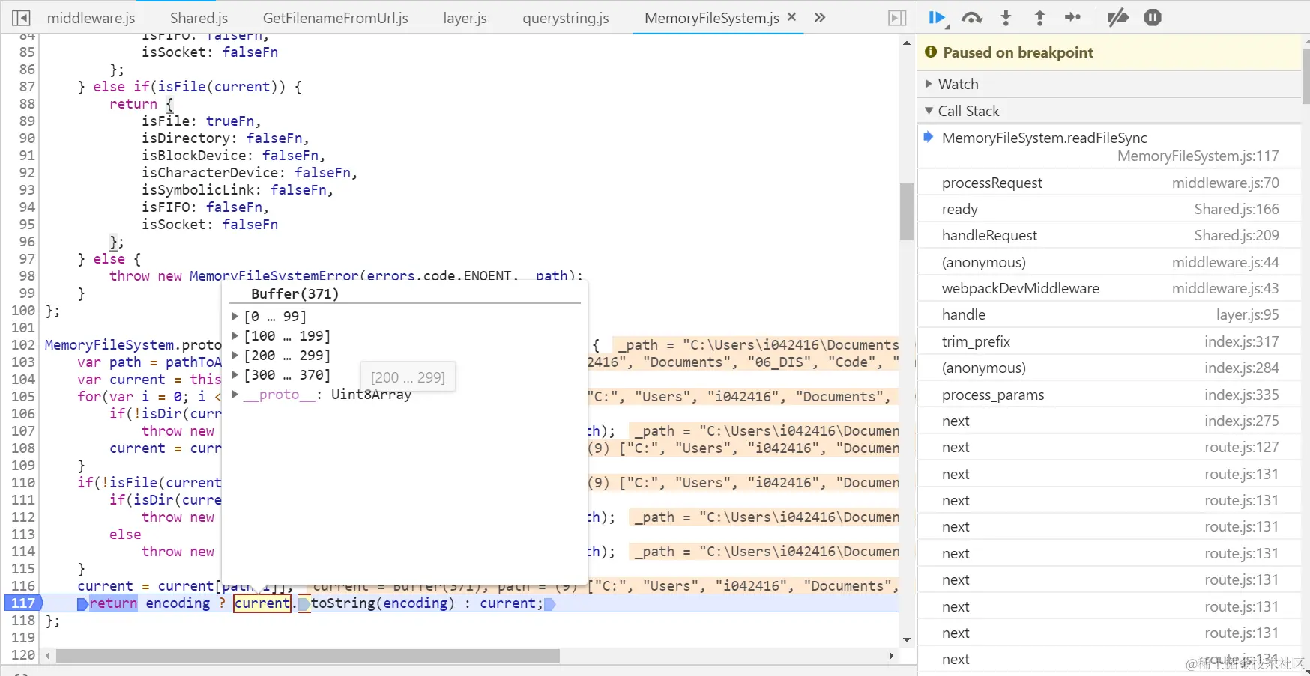This screenshot has height=676, width=1310.
Task: Open MemoryFileSystem.js:117 source location
Action: click(x=1198, y=156)
